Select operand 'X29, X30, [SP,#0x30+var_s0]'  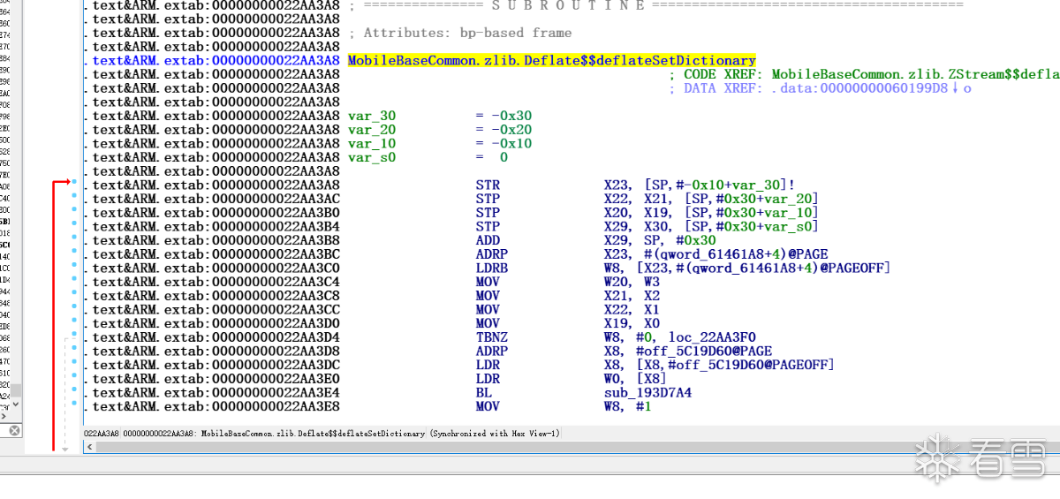(x=711, y=225)
